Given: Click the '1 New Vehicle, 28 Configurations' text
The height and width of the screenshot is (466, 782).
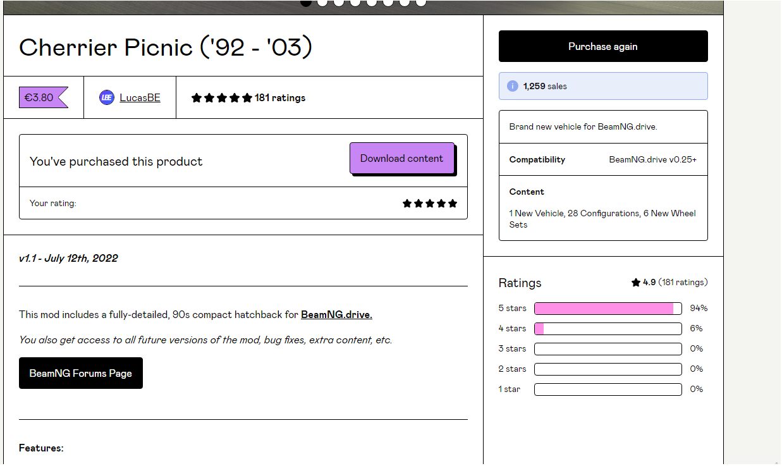Looking at the screenshot, I should [574, 213].
